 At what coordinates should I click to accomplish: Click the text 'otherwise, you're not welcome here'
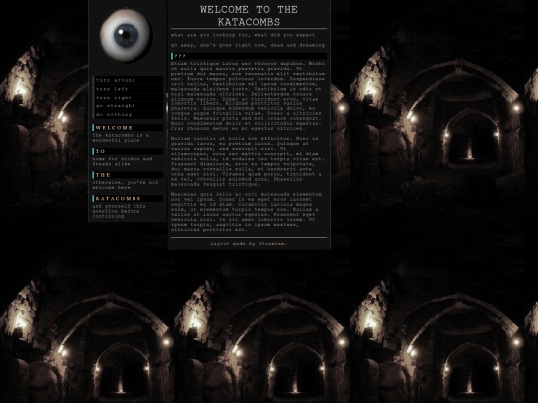[x=126, y=185]
